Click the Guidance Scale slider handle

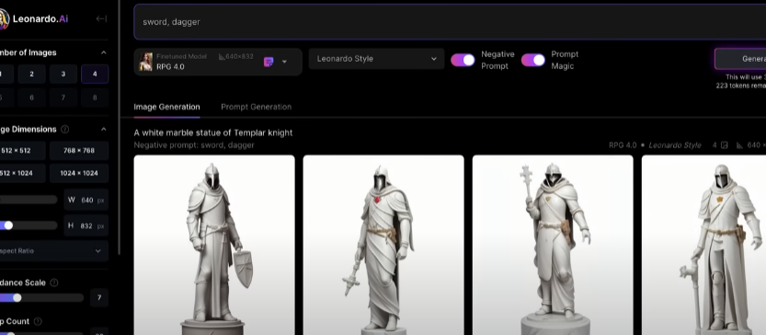point(17,298)
